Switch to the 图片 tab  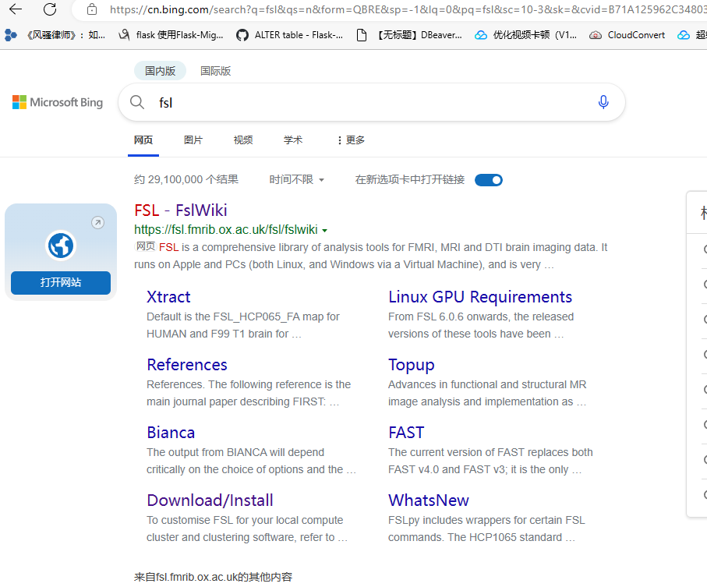point(193,140)
